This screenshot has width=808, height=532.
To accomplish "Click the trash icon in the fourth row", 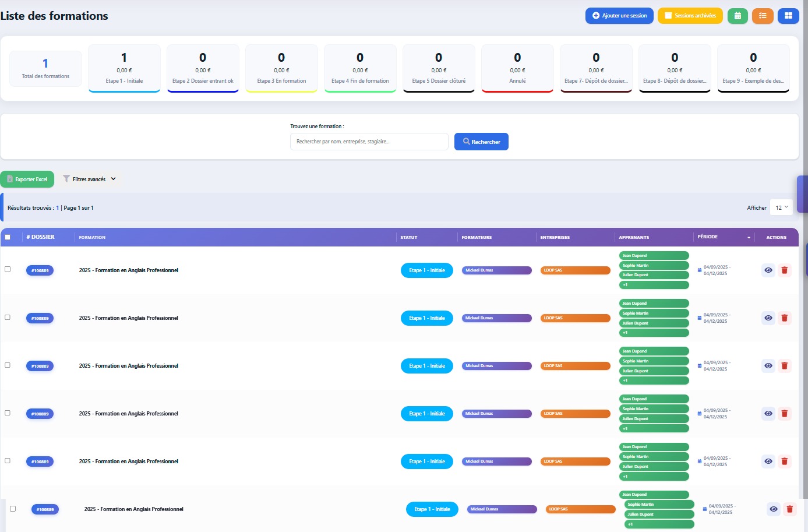I will pyautogui.click(x=784, y=414).
